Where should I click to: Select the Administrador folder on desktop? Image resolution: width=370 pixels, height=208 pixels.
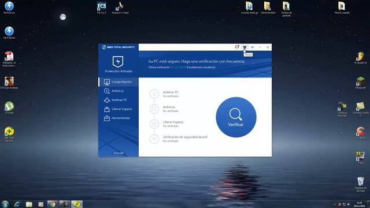point(268,8)
